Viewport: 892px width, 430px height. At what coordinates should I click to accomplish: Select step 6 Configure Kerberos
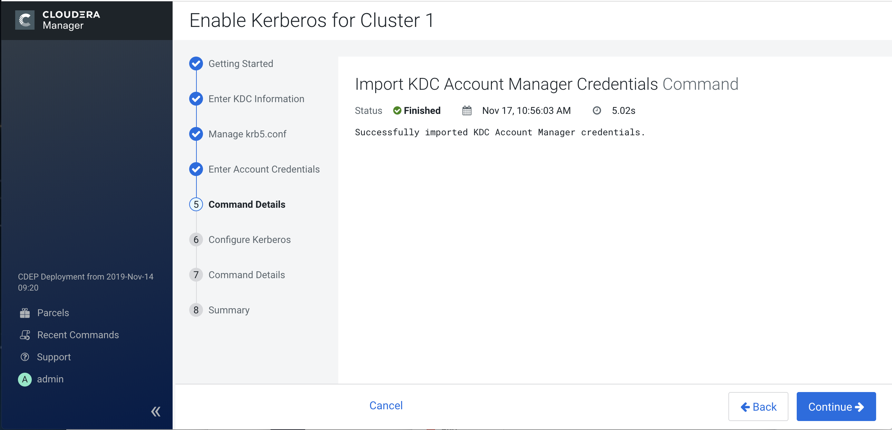249,240
